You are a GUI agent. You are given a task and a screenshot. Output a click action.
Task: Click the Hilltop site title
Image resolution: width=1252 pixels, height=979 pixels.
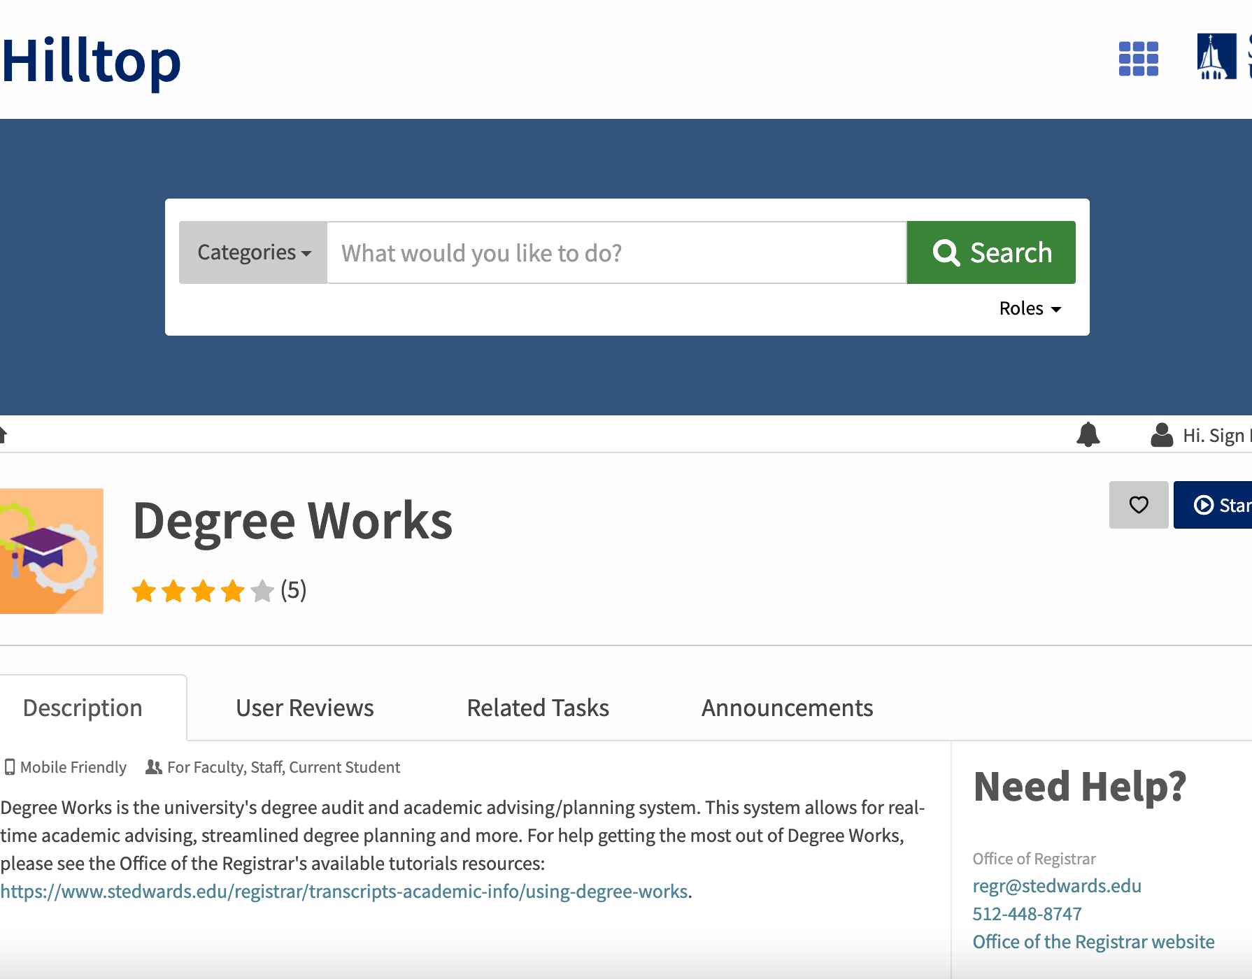(x=91, y=62)
